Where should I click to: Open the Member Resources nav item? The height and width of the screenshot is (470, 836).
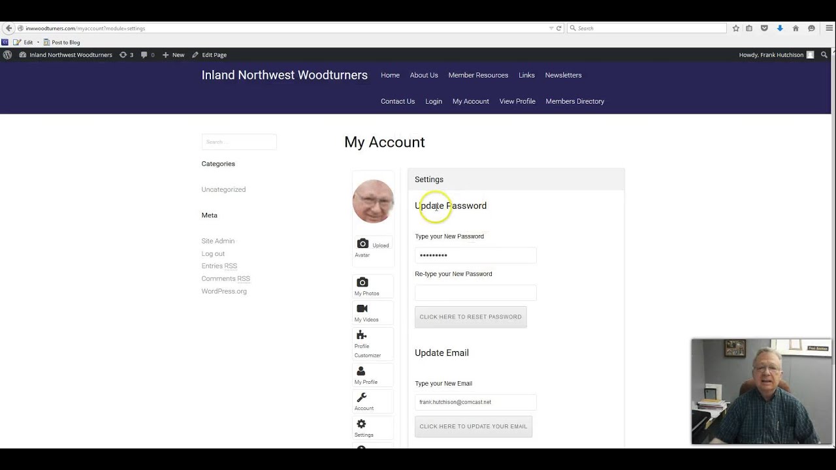(478, 75)
